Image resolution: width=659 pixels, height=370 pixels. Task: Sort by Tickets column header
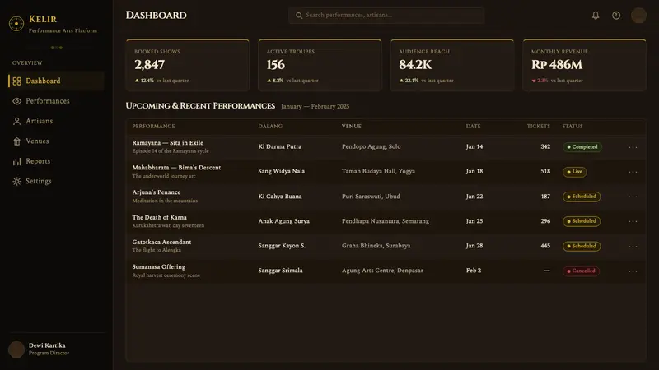pyautogui.click(x=539, y=127)
